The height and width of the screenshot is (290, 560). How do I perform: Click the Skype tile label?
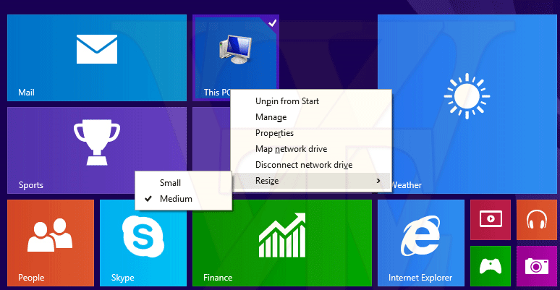click(122, 278)
